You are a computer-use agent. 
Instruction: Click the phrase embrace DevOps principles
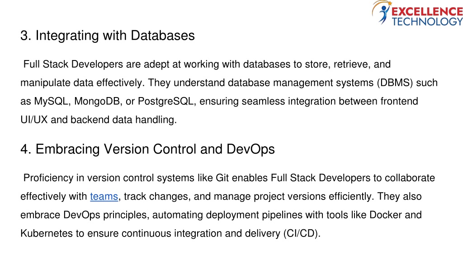84,215
